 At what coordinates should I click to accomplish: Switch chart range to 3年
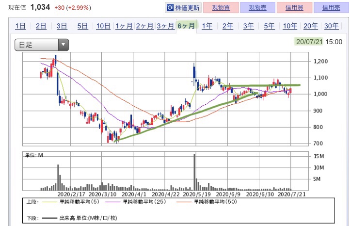248,26
